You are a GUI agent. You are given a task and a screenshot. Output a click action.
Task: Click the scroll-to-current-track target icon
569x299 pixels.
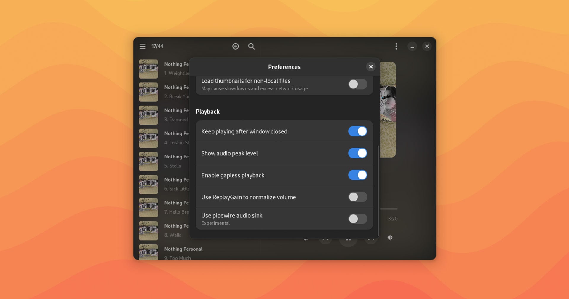tap(236, 46)
